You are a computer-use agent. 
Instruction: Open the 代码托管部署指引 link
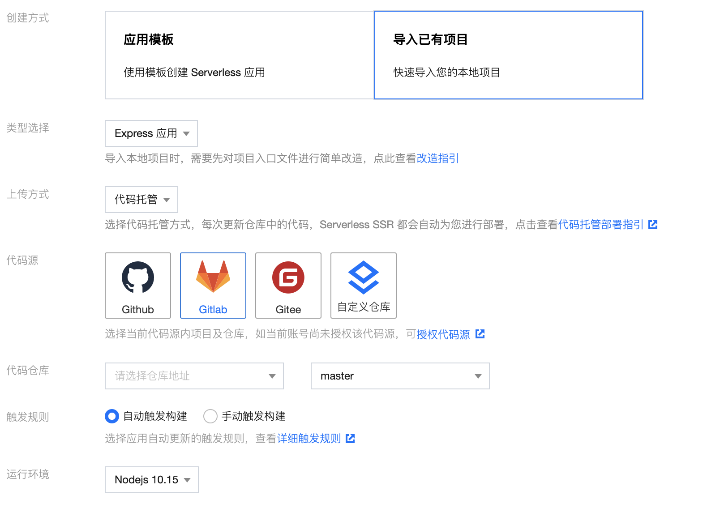[x=600, y=225]
